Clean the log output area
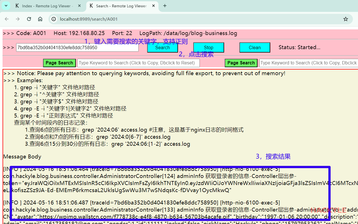 tap(255, 47)
